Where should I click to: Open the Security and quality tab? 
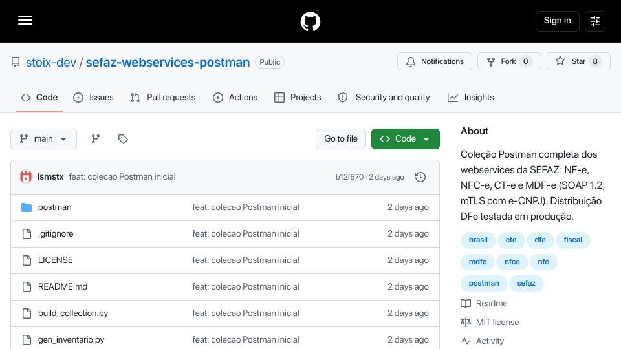(x=384, y=98)
